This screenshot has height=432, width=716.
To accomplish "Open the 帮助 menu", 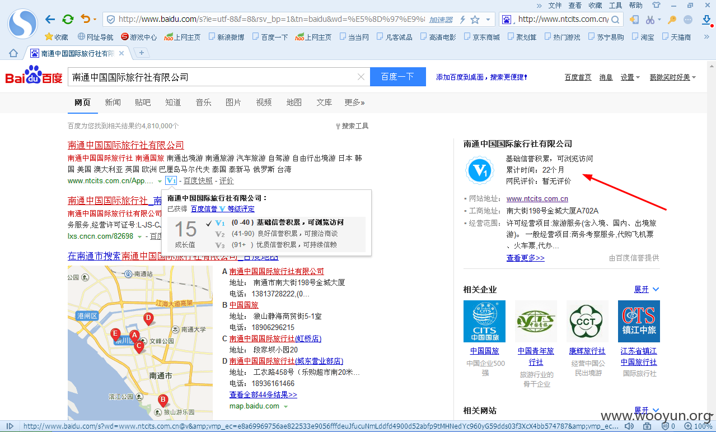I will (635, 5).
